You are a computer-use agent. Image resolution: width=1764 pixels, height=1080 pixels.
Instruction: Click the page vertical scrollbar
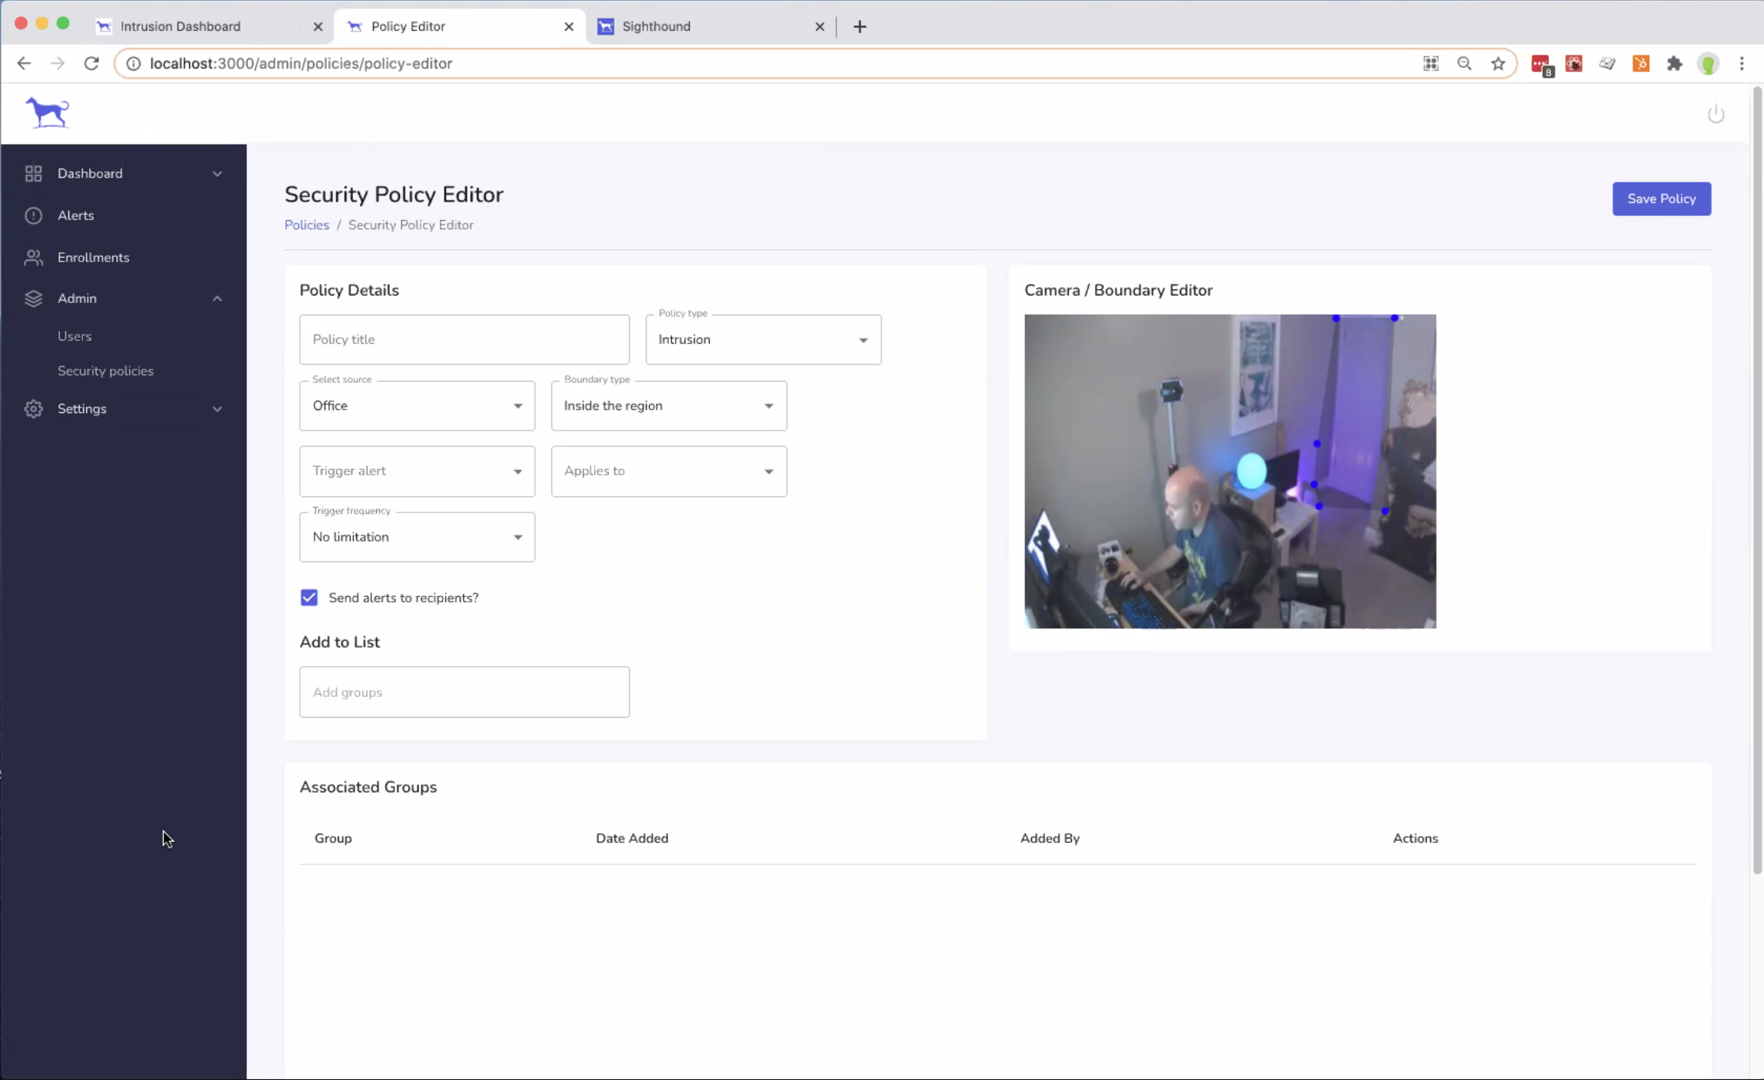click(x=1757, y=481)
